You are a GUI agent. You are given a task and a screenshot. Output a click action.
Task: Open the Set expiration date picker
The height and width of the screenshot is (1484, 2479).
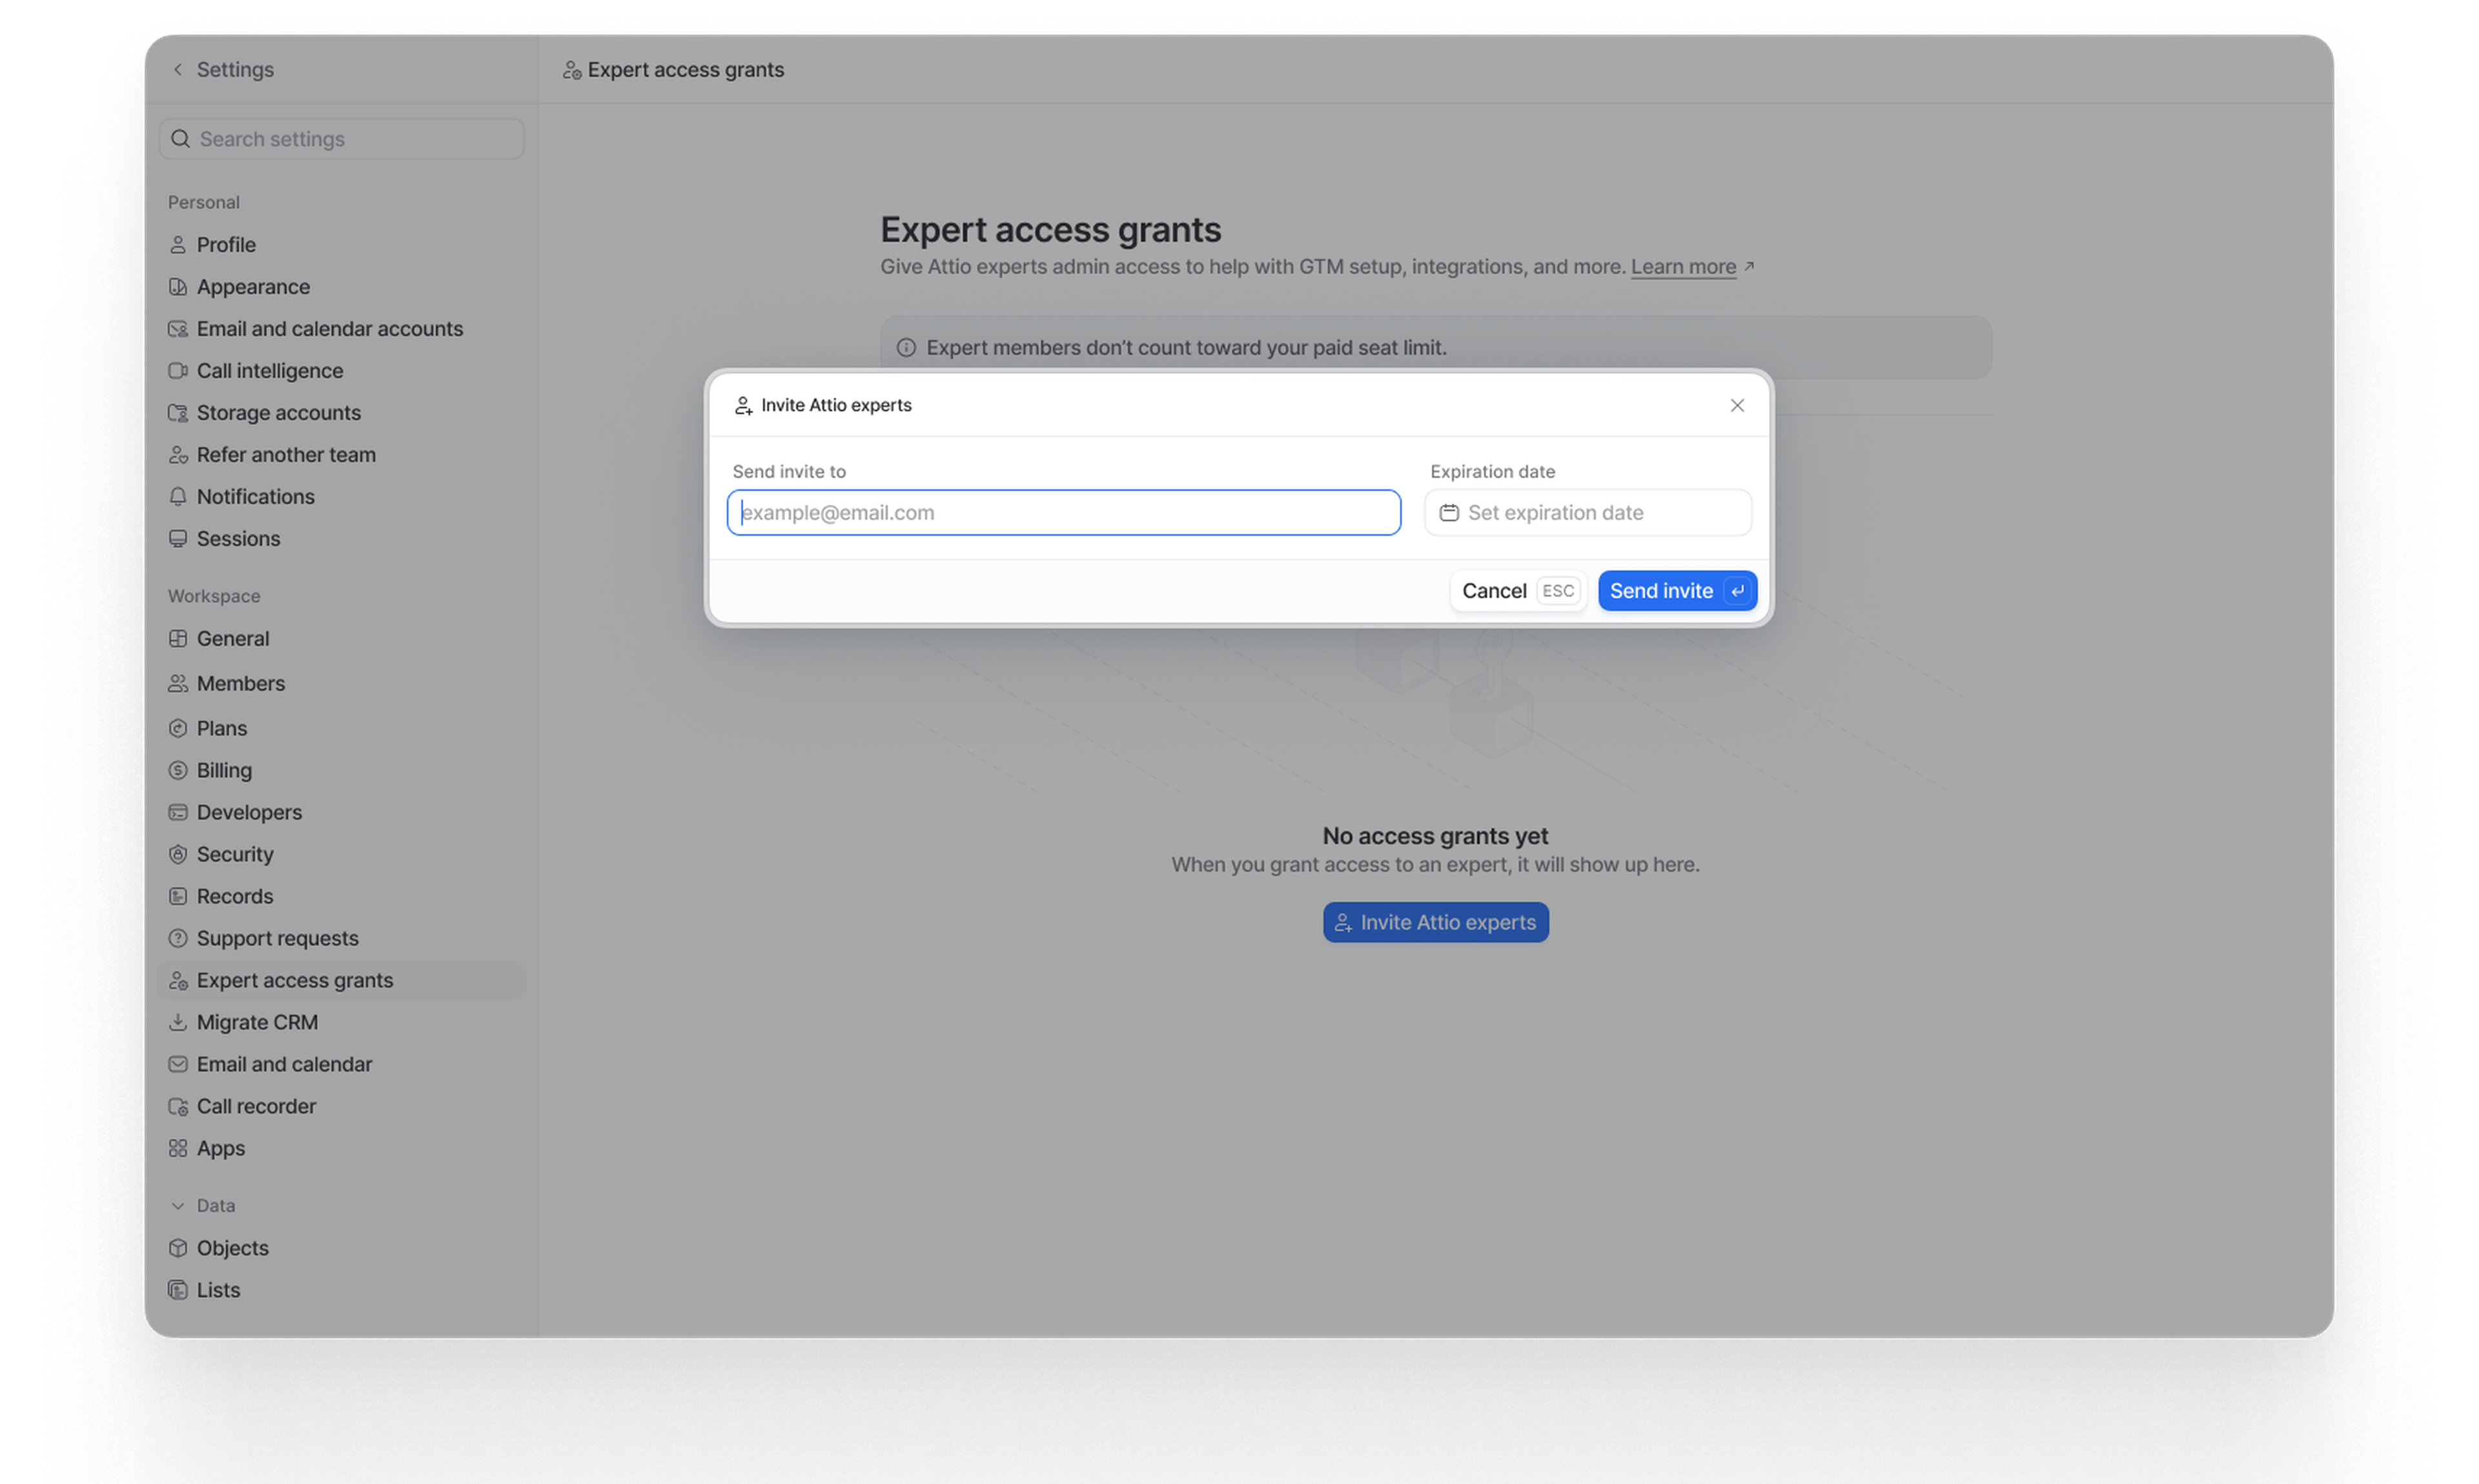pos(1588,513)
